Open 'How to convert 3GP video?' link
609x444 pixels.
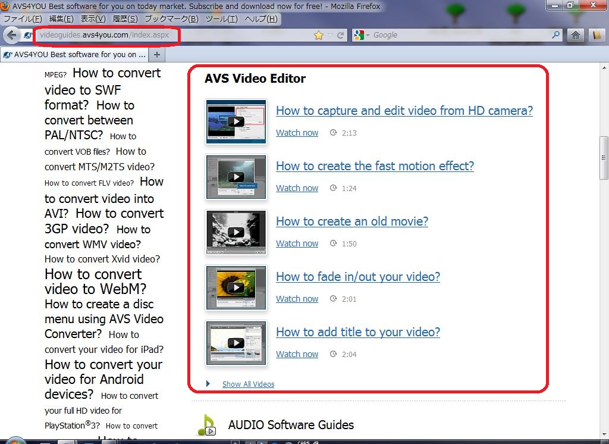click(104, 221)
